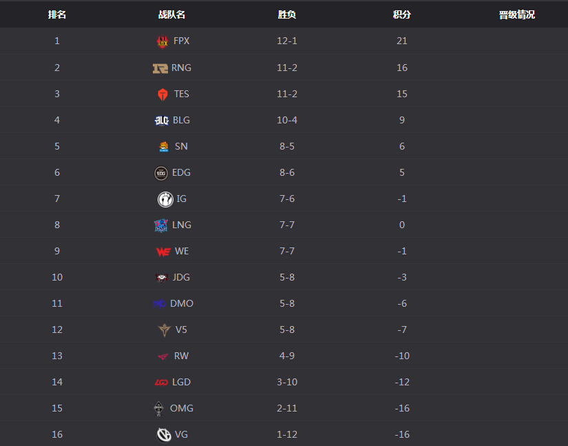Open the SN team name link
The height and width of the screenshot is (446, 568).
[181, 147]
